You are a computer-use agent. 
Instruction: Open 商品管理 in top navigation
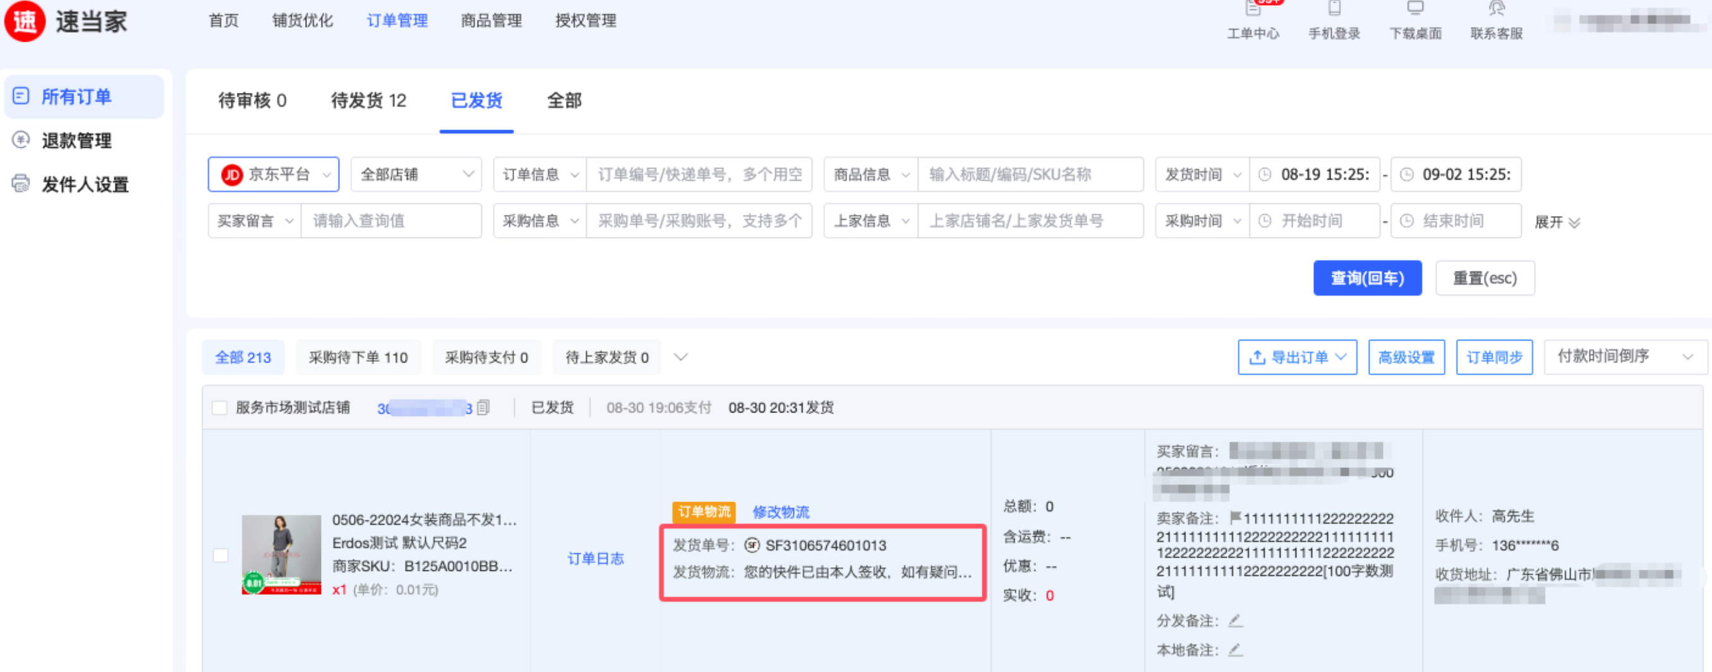tap(491, 21)
